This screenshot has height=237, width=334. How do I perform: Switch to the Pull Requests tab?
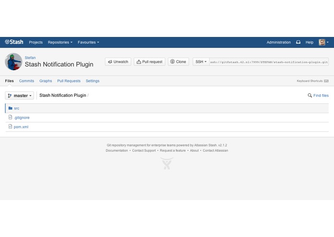[69, 81]
